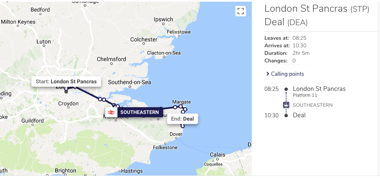Click the Ipswich label on the map
This screenshot has width=380, height=178.
pos(163,19)
